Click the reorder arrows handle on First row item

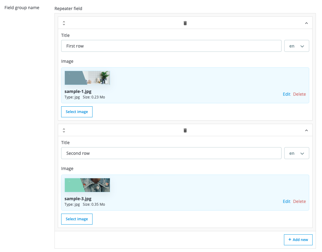64,23
